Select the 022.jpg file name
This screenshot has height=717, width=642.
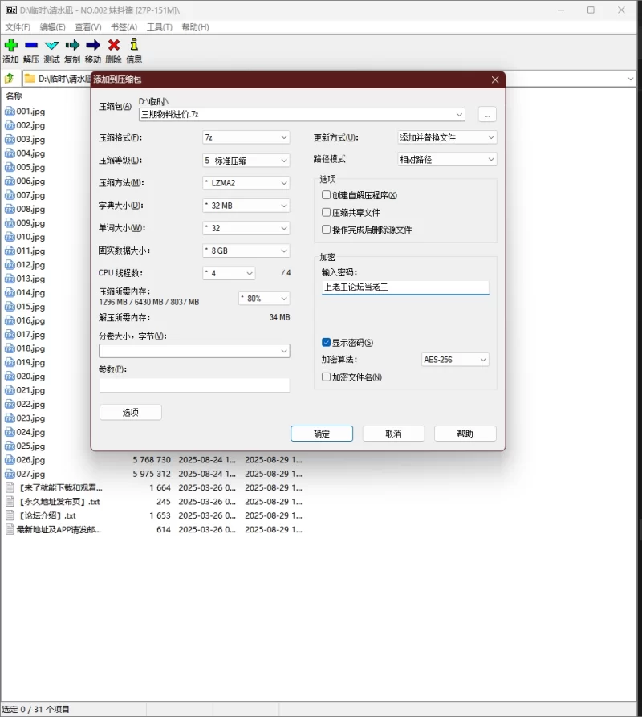pos(30,404)
